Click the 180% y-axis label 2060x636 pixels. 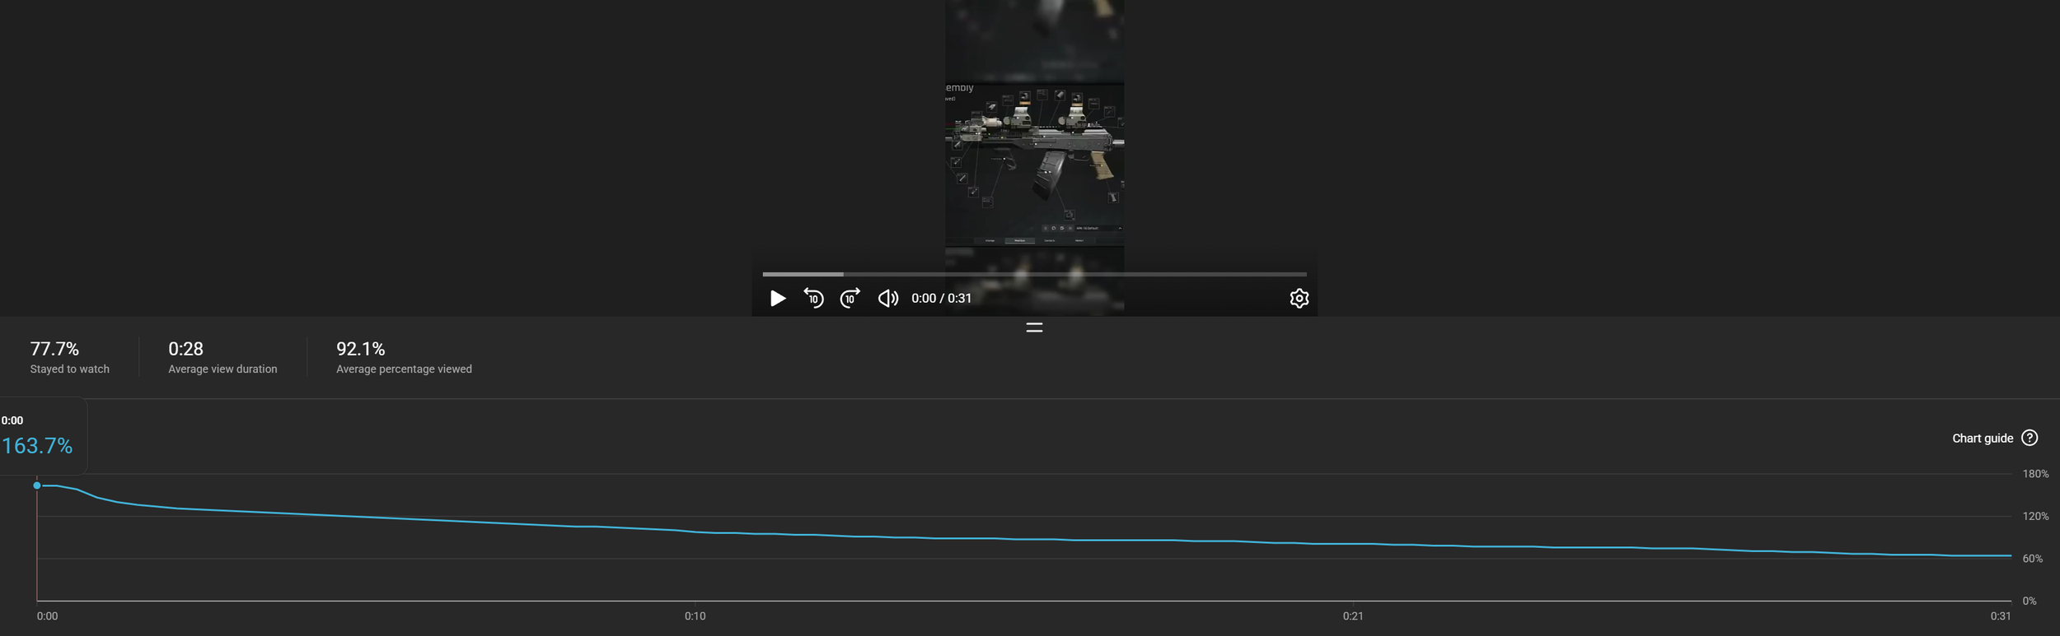click(2035, 474)
